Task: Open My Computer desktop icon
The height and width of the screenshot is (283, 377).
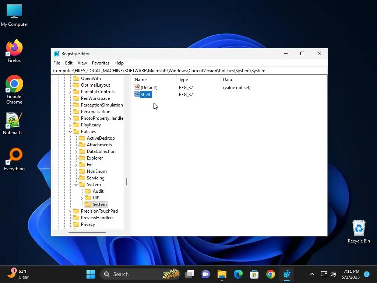Action: tap(14, 15)
